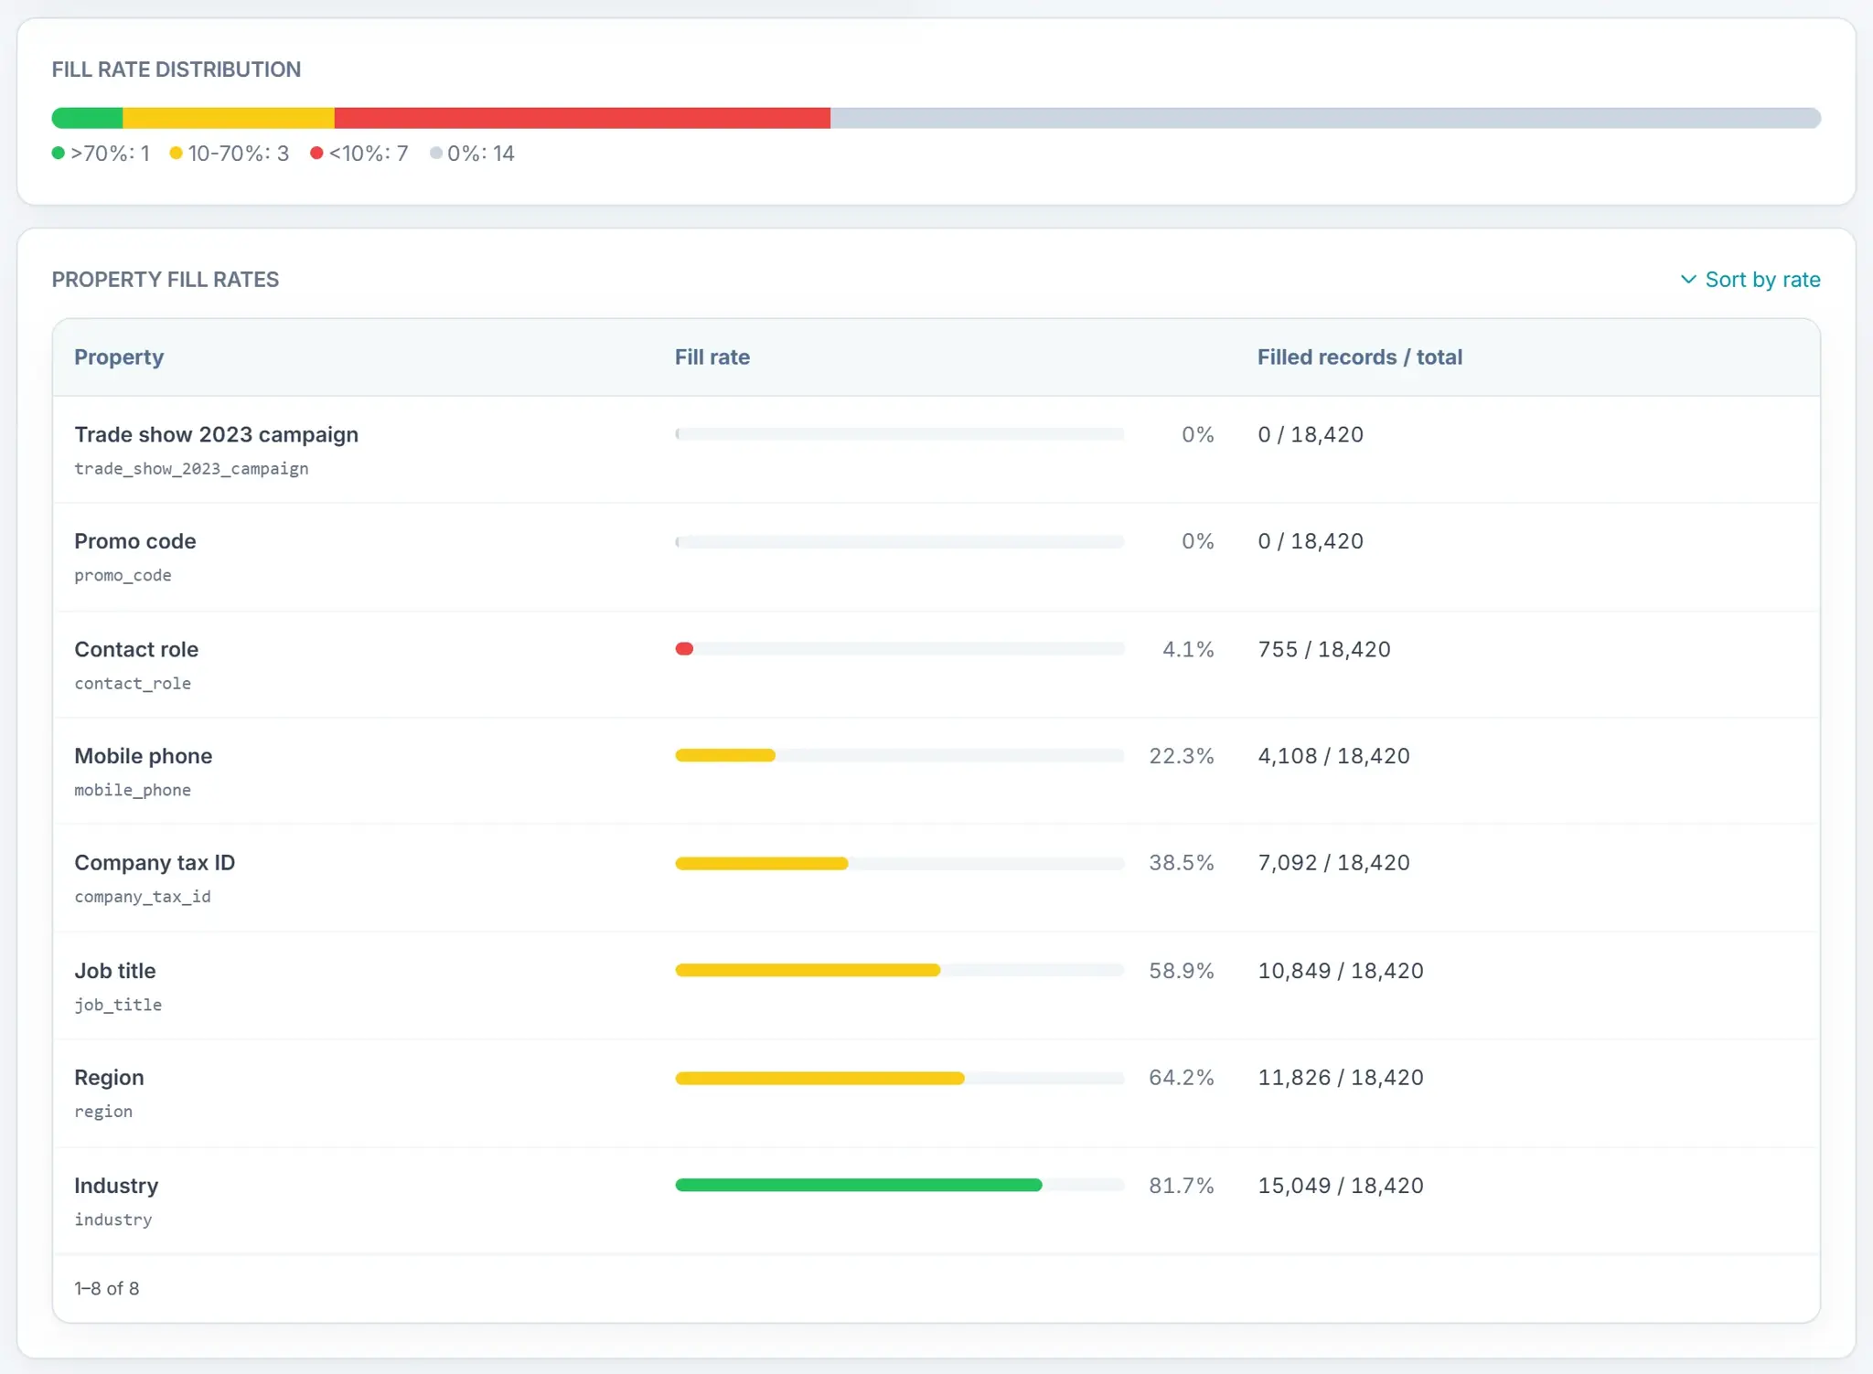
Task: Click the Industry green fill rate bar
Action: tap(859, 1186)
